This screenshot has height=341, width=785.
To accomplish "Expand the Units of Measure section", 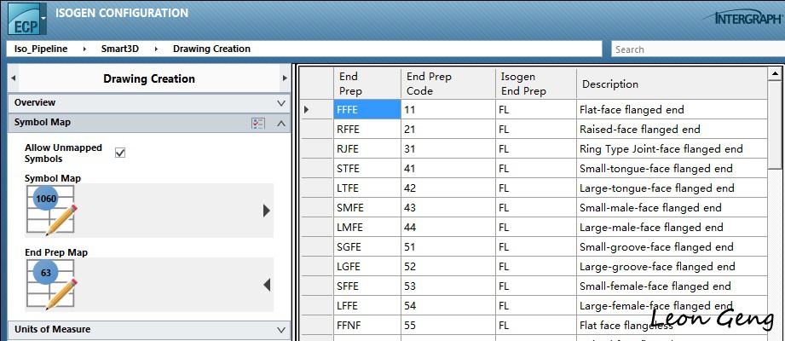I will (281, 329).
